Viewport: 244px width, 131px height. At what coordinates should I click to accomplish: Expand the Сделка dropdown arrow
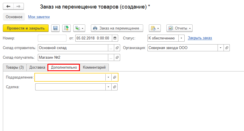108,87
